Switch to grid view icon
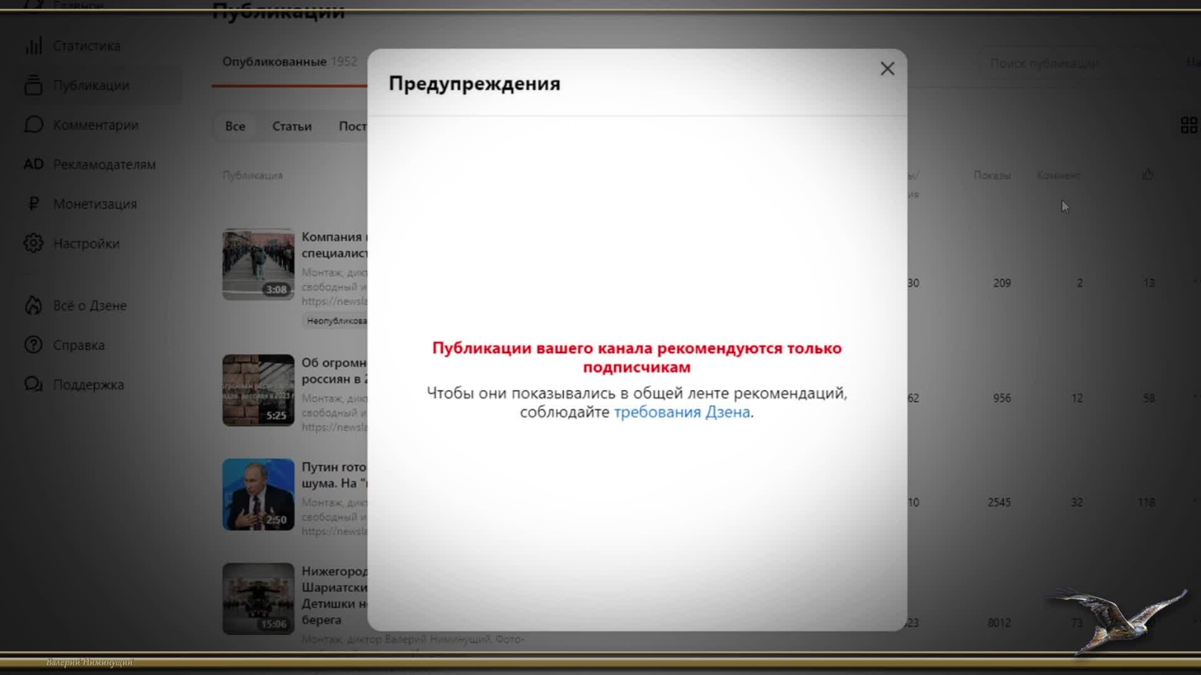This screenshot has height=675, width=1201. pos(1189,125)
